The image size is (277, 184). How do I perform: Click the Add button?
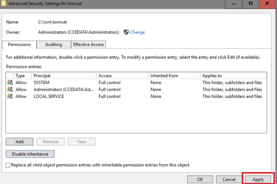[x=20, y=142]
